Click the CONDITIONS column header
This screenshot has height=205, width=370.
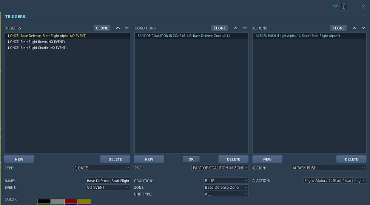click(145, 28)
